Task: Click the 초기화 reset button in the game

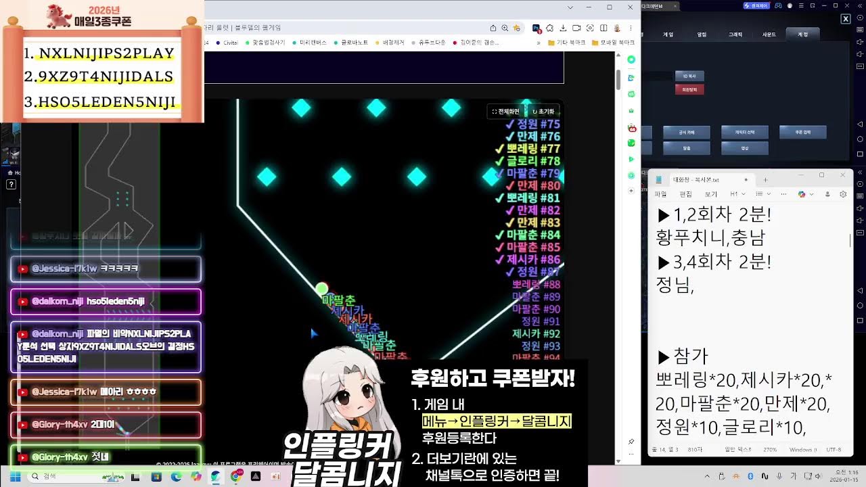Action: pyautogui.click(x=543, y=112)
